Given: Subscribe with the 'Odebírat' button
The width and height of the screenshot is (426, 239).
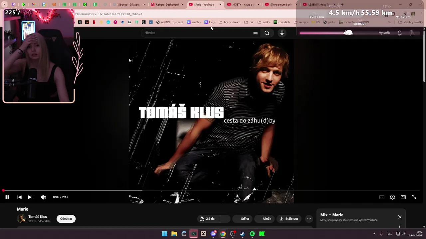Looking at the screenshot, I should (x=66, y=219).
